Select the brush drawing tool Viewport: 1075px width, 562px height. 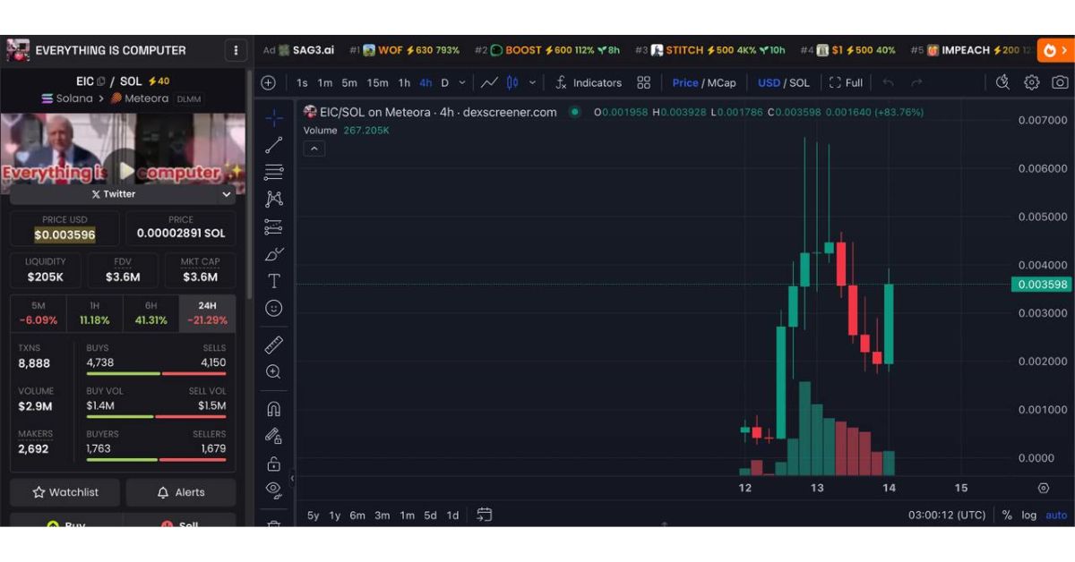pyautogui.click(x=274, y=254)
